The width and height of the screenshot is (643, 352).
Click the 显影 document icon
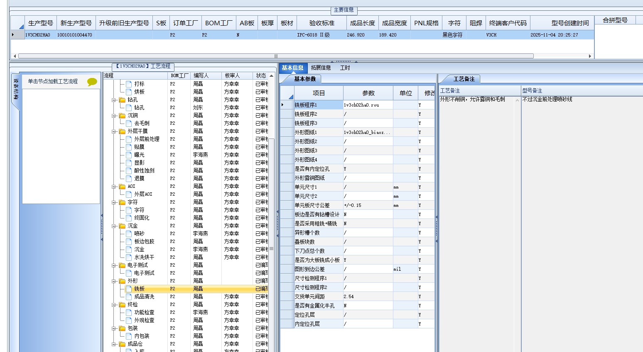click(x=129, y=163)
